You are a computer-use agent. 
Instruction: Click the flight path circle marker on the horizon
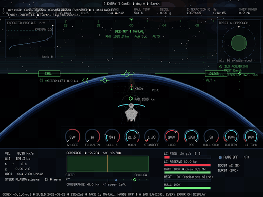pos(127,74)
